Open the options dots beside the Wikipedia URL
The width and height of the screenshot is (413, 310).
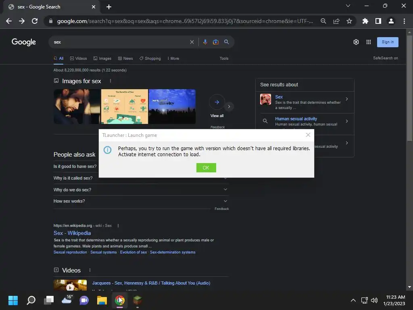tap(118, 226)
